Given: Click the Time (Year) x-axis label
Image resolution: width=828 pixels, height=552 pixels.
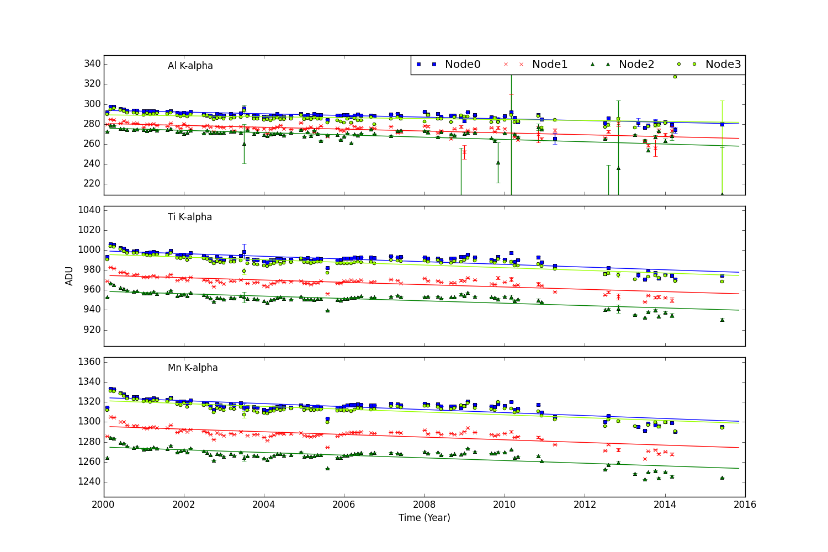Looking at the screenshot, I should (424, 518).
